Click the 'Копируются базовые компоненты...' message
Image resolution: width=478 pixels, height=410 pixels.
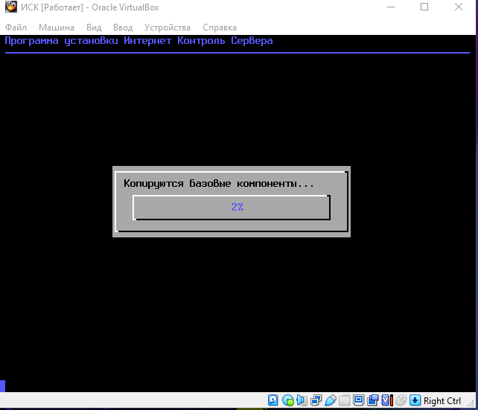click(x=219, y=183)
